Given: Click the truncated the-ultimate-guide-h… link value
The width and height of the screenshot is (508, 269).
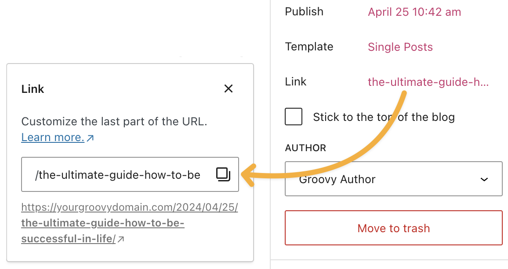Looking at the screenshot, I should (428, 82).
